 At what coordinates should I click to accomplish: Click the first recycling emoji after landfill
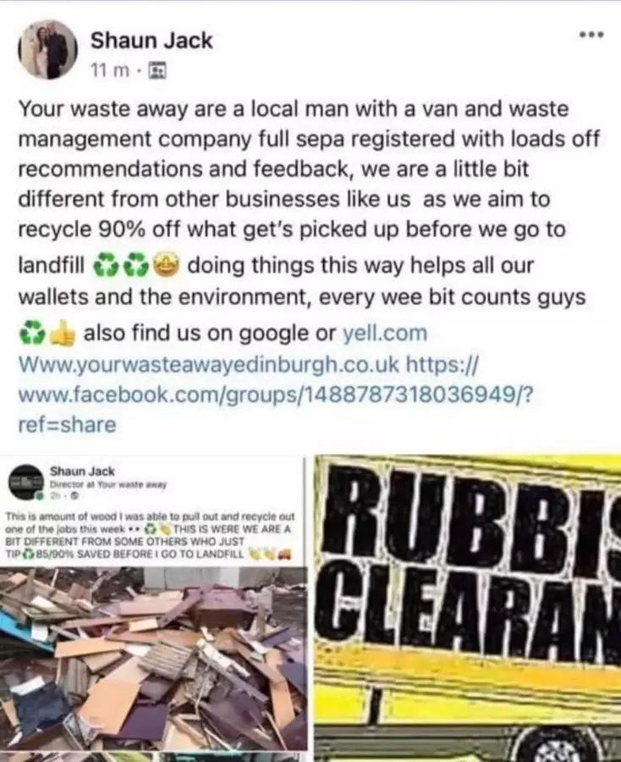click(x=106, y=266)
